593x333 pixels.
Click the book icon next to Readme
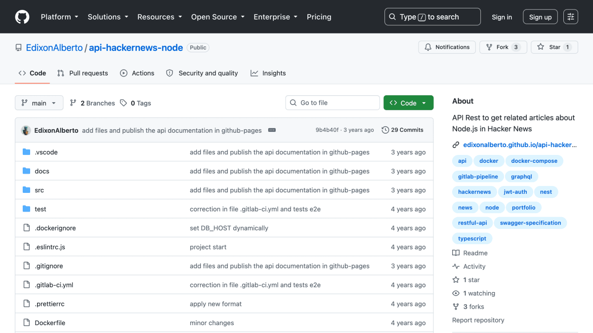tap(456, 253)
